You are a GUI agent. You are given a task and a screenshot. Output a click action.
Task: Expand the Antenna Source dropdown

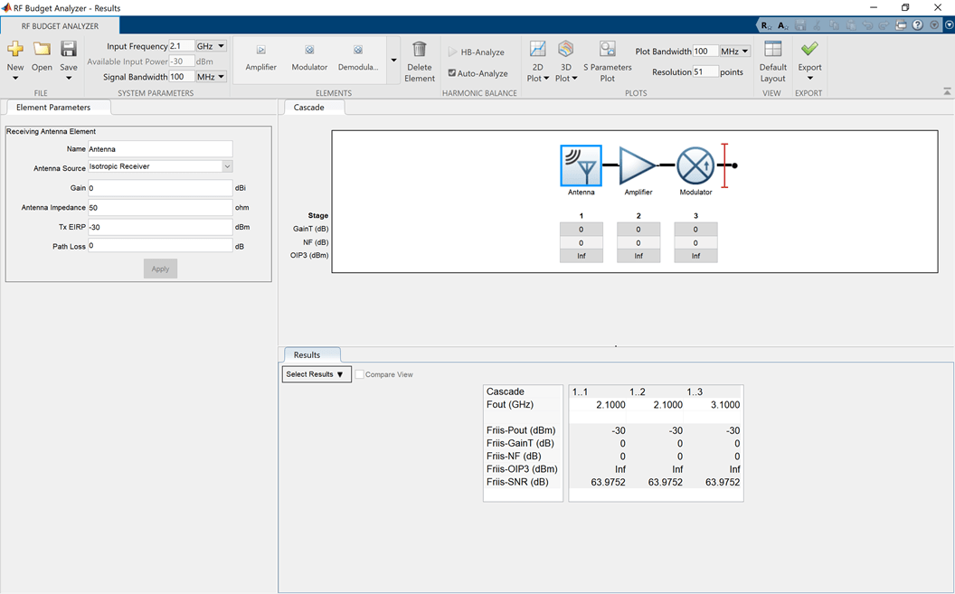pyautogui.click(x=227, y=166)
